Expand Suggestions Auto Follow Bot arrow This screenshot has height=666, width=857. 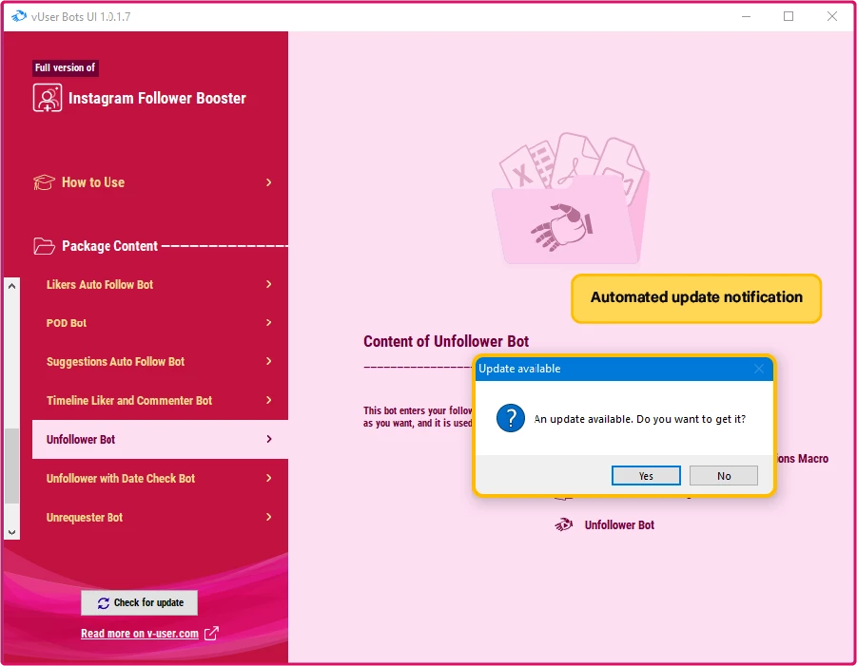tap(269, 361)
